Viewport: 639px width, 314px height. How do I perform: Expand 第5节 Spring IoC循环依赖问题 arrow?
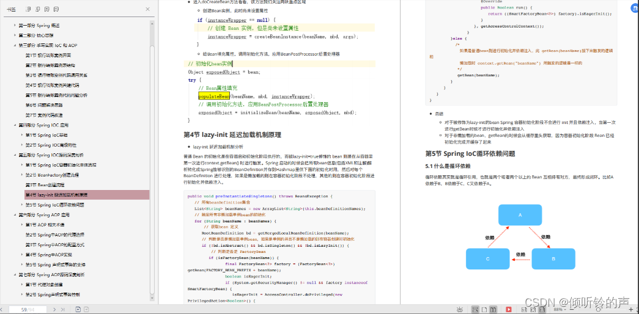pos(22,205)
